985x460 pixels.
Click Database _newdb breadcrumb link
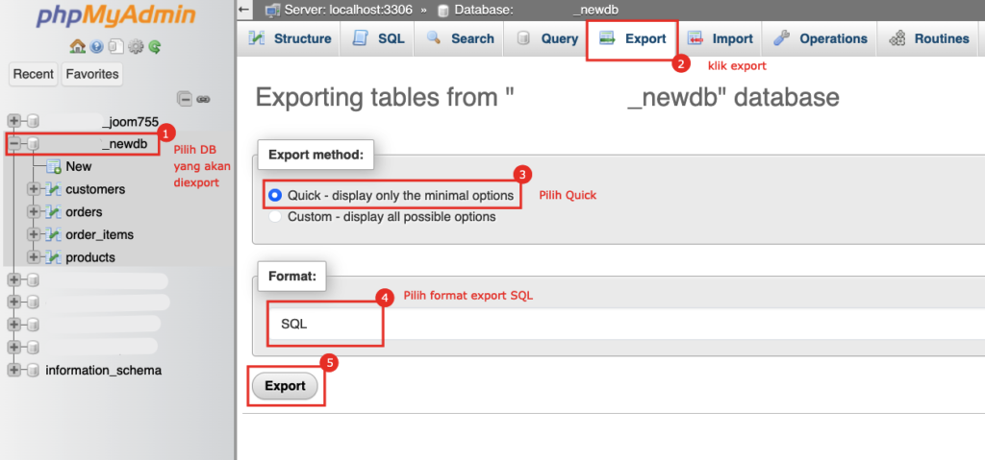538,10
